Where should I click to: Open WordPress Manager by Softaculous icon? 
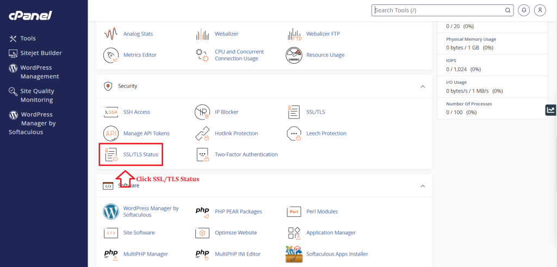(111, 212)
